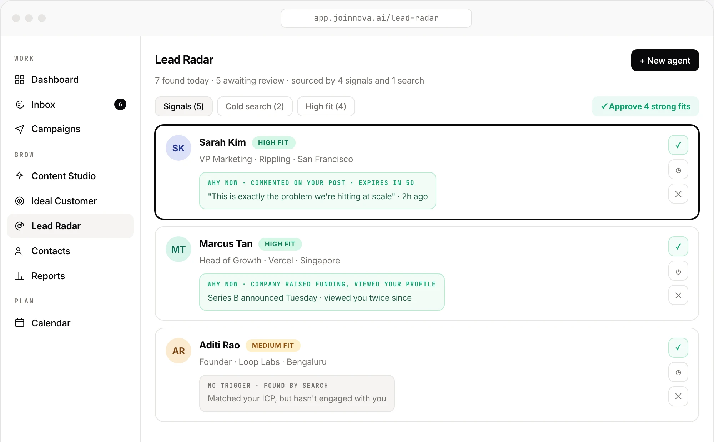Click the Marcus Tan name

click(226, 244)
